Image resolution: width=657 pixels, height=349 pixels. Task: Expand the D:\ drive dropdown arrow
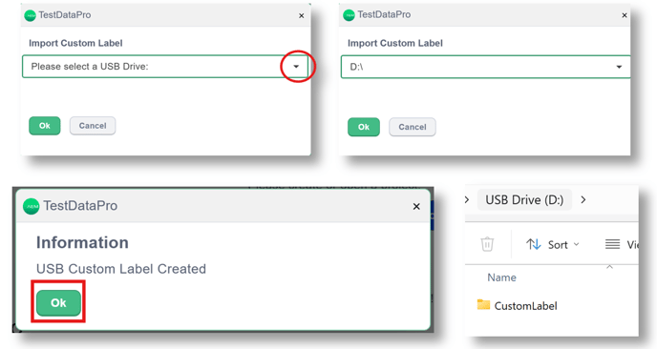[619, 67]
